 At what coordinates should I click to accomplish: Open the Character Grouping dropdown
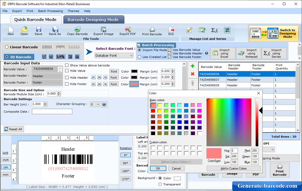coord(95,104)
